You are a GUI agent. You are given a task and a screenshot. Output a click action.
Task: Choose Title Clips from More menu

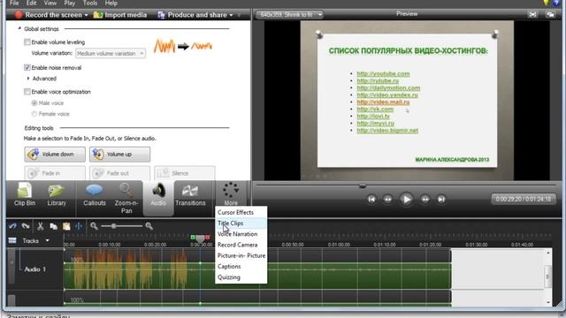241,223
